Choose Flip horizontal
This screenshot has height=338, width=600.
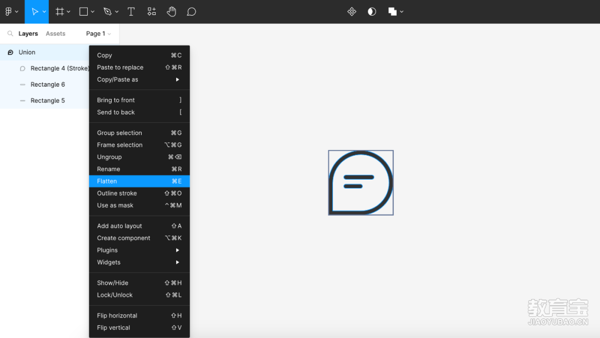click(x=139, y=316)
